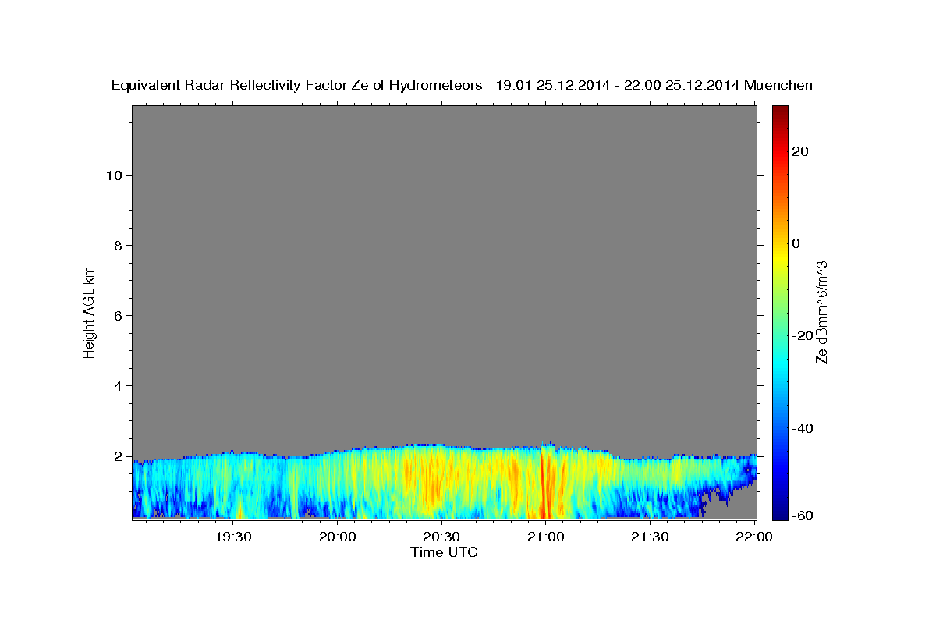This screenshot has width=936, height=624.
Task: Click the 'Height AGL km' axis label
Action: pos(89,311)
